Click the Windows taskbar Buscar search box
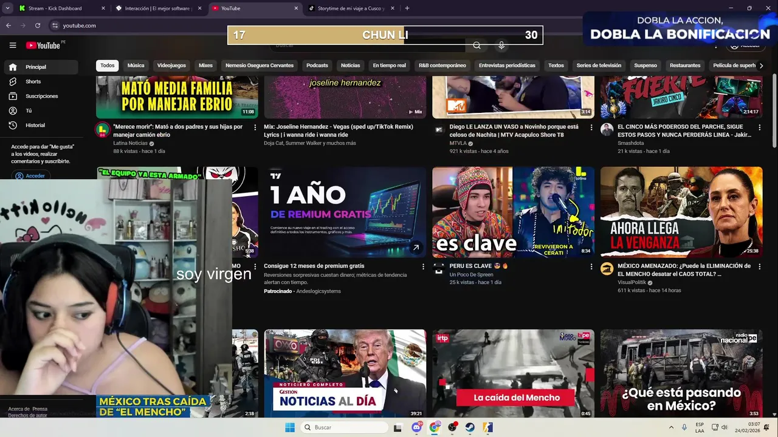The image size is (778, 437). [x=344, y=427]
